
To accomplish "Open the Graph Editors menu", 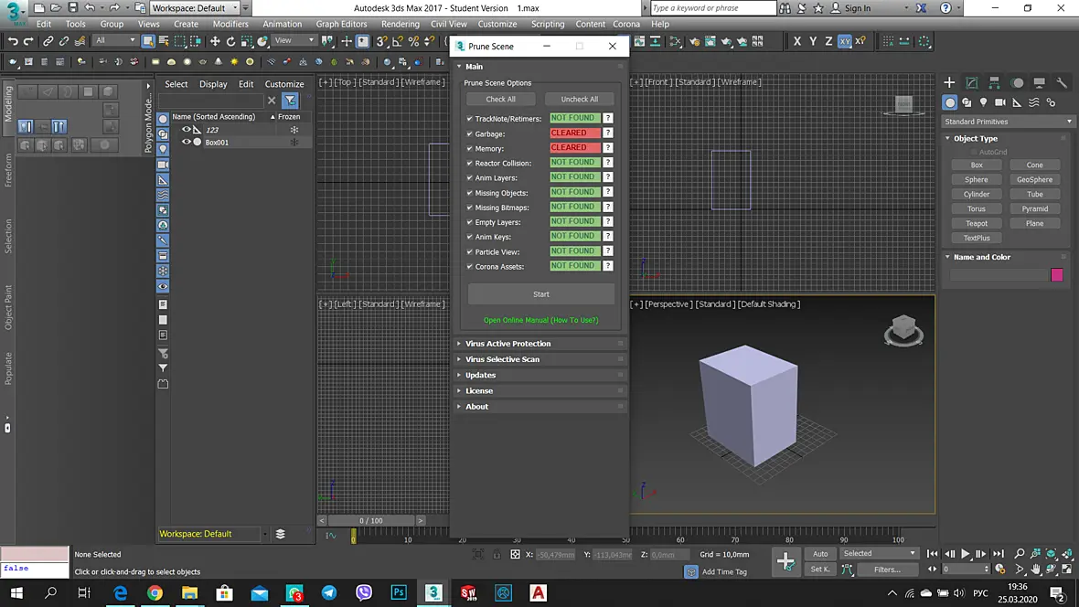I will (341, 24).
